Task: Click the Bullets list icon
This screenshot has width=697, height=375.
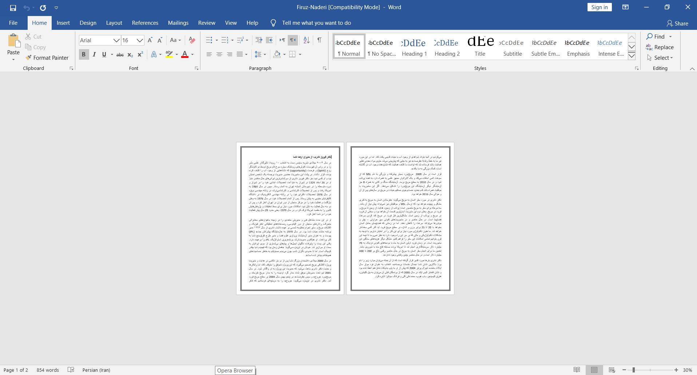Action: point(209,40)
